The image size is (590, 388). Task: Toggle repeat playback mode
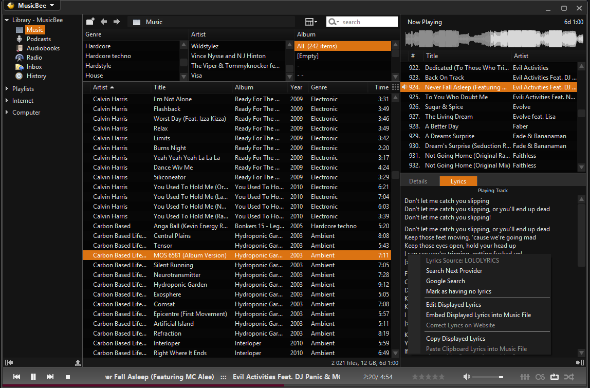[x=554, y=377]
